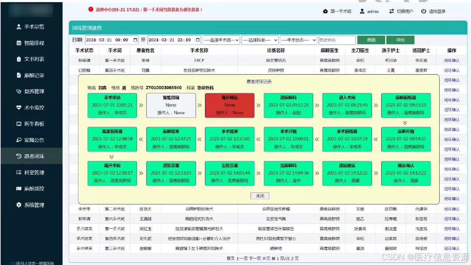Open the 选择手术间 dropdown
This screenshot has width=471, height=265.
222,40
